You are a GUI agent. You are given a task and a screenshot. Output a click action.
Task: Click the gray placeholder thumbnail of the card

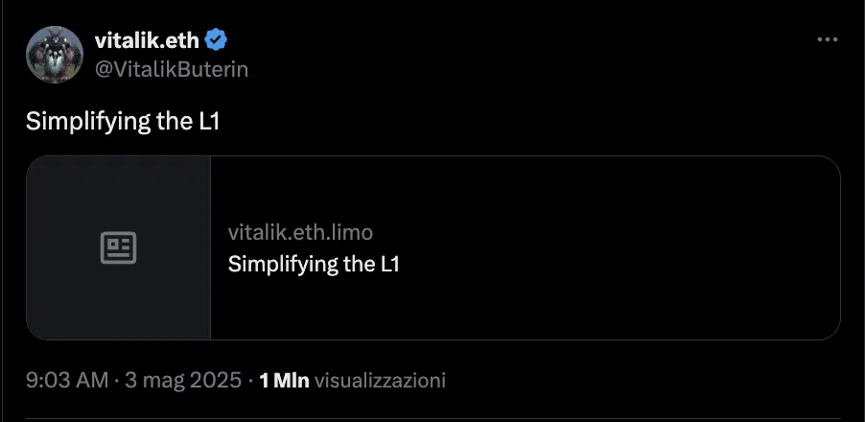coord(119,247)
